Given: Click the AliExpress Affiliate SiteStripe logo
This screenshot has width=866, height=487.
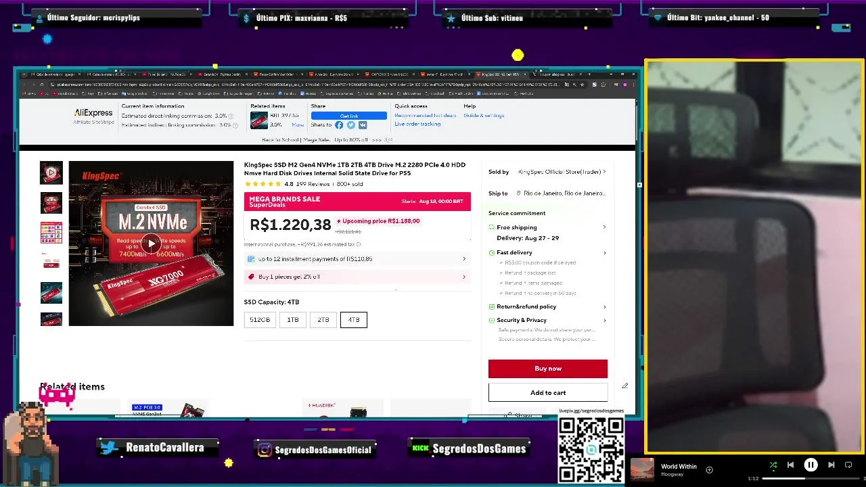Looking at the screenshot, I should pos(93,116).
